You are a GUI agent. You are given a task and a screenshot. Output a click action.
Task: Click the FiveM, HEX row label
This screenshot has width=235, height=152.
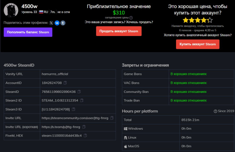(14, 135)
